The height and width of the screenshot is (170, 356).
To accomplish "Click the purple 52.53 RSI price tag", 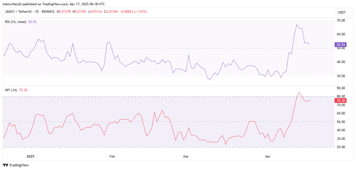I will point(341,45).
